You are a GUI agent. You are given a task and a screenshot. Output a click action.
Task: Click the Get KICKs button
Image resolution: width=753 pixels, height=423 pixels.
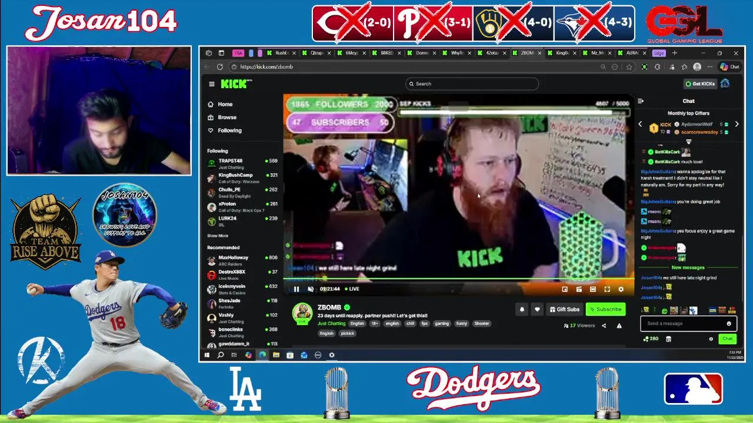[699, 84]
